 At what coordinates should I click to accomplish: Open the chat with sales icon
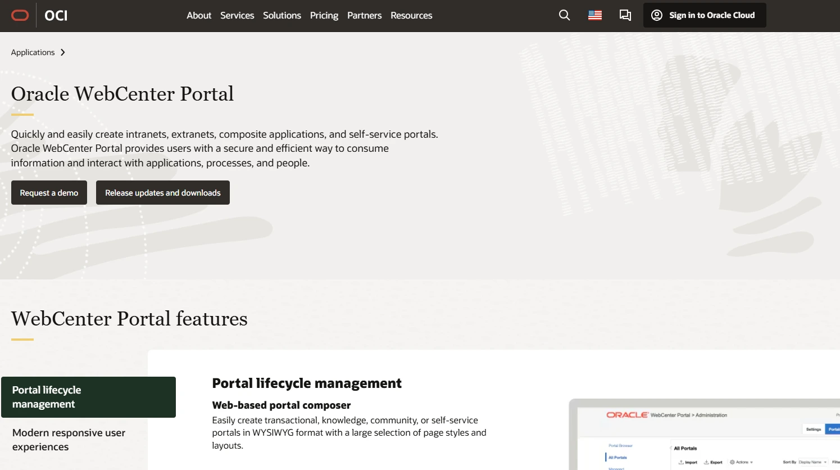(625, 15)
